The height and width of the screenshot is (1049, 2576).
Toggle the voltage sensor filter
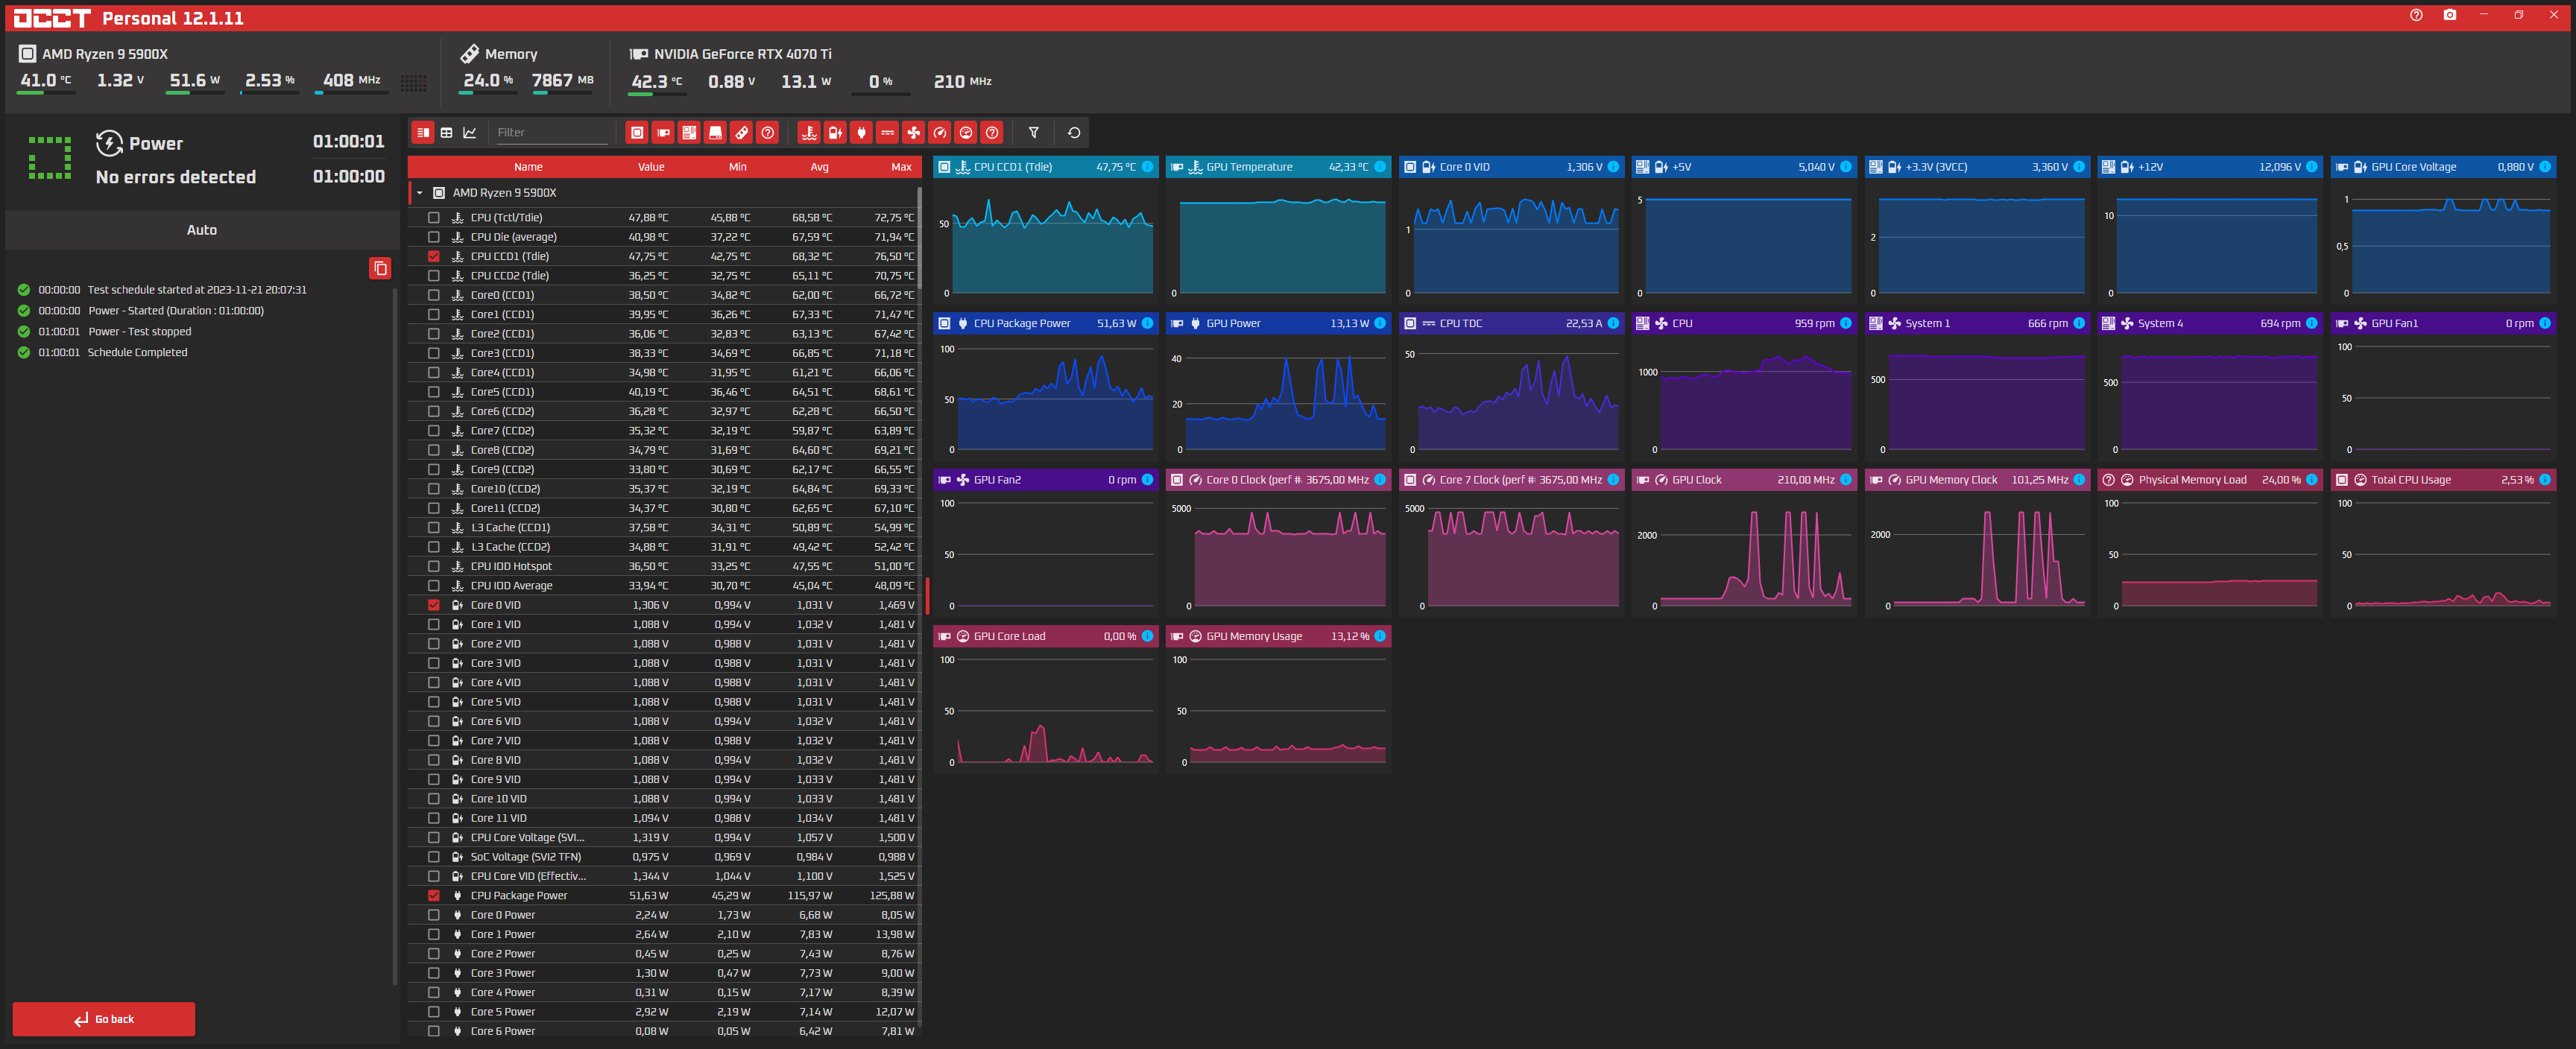click(x=835, y=132)
